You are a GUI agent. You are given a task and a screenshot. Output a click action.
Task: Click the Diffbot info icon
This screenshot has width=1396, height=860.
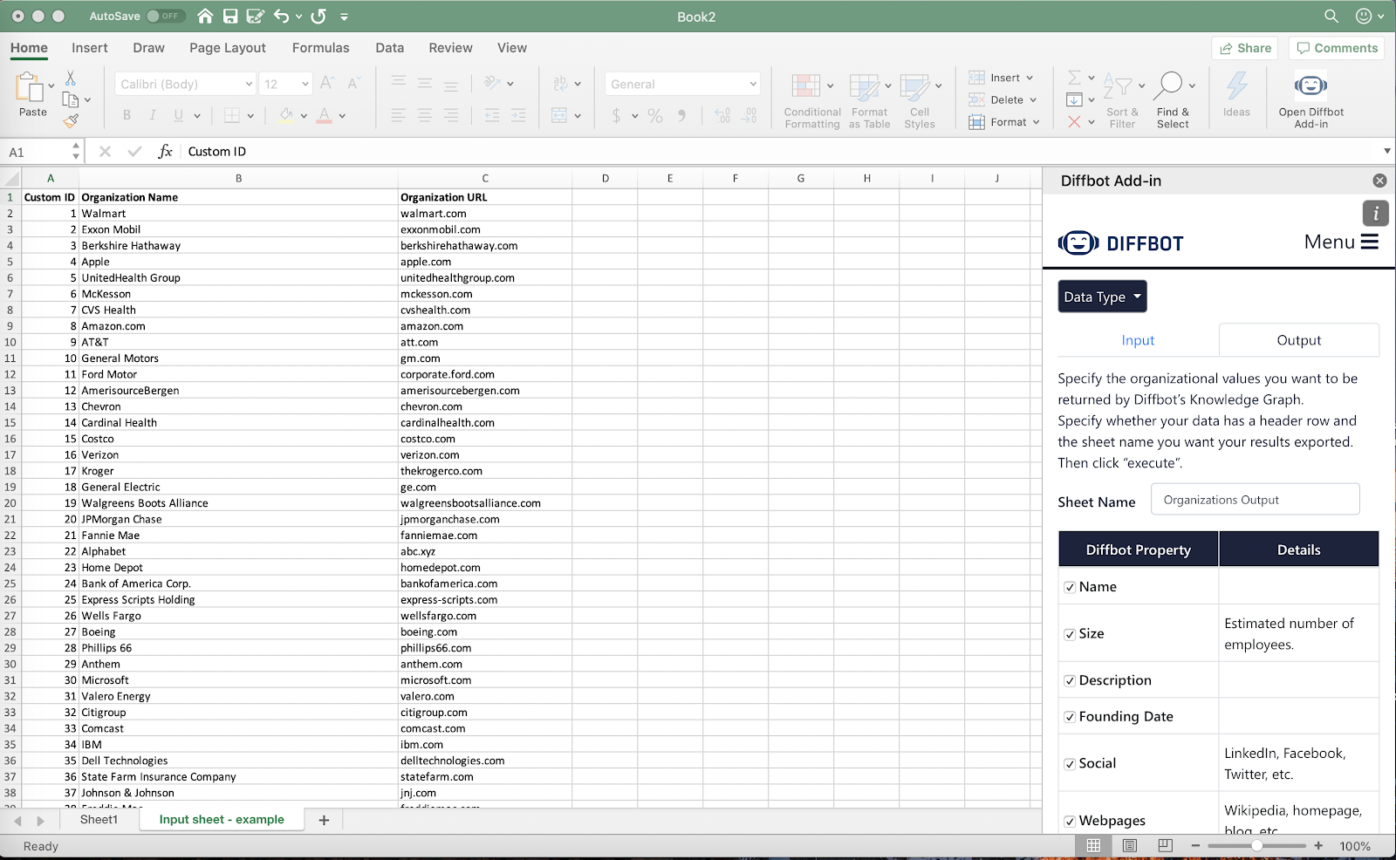point(1376,213)
